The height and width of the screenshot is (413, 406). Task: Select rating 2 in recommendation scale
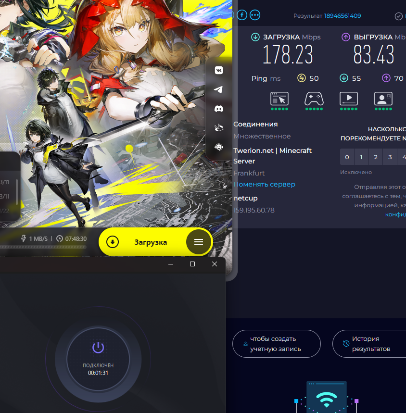click(x=376, y=157)
